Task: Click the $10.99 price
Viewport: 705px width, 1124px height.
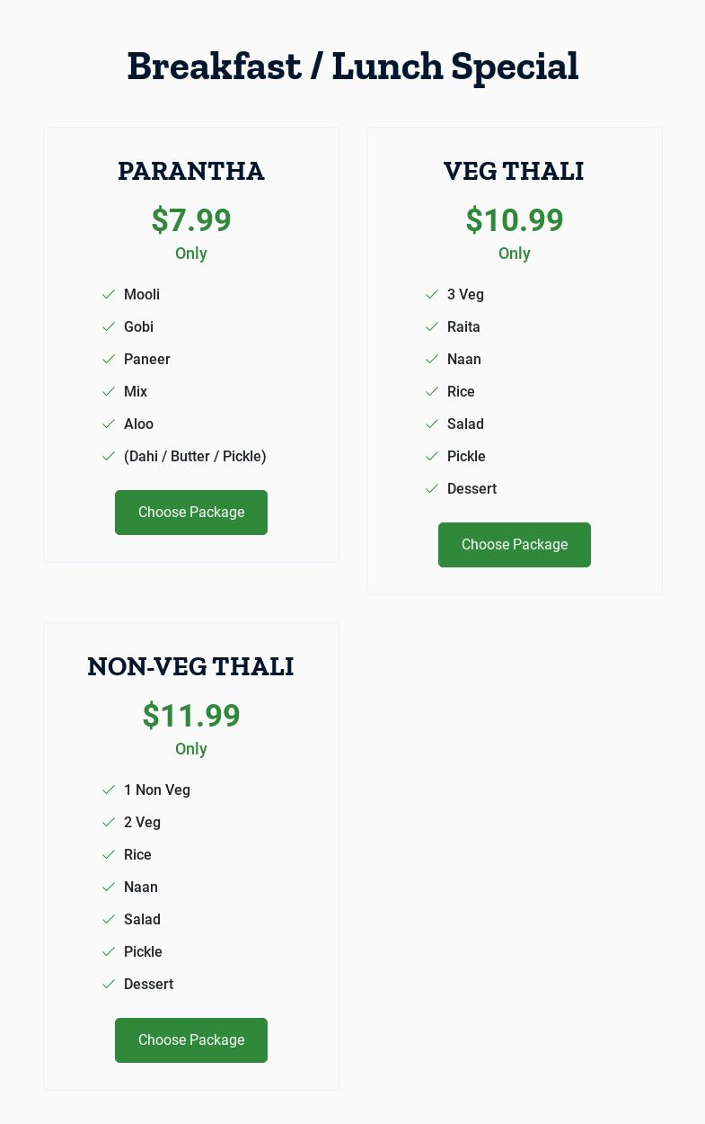Action: pyautogui.click(x=515, y=220)
